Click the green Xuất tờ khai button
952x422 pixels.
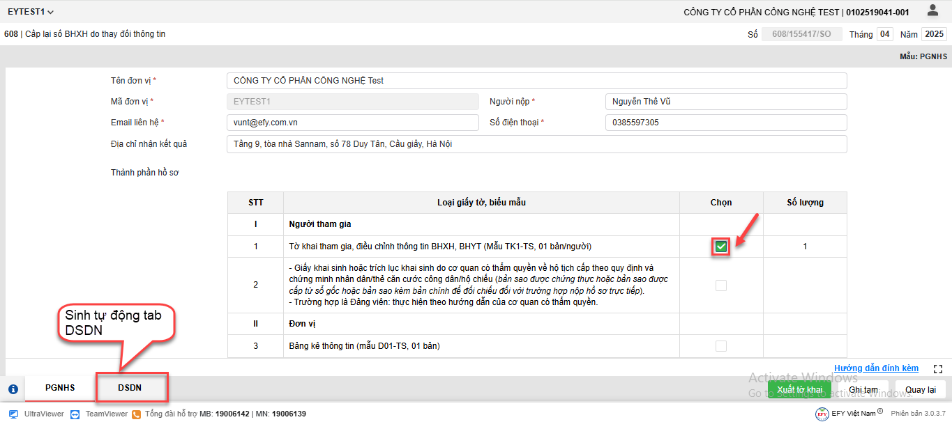(x=799, y=389)
